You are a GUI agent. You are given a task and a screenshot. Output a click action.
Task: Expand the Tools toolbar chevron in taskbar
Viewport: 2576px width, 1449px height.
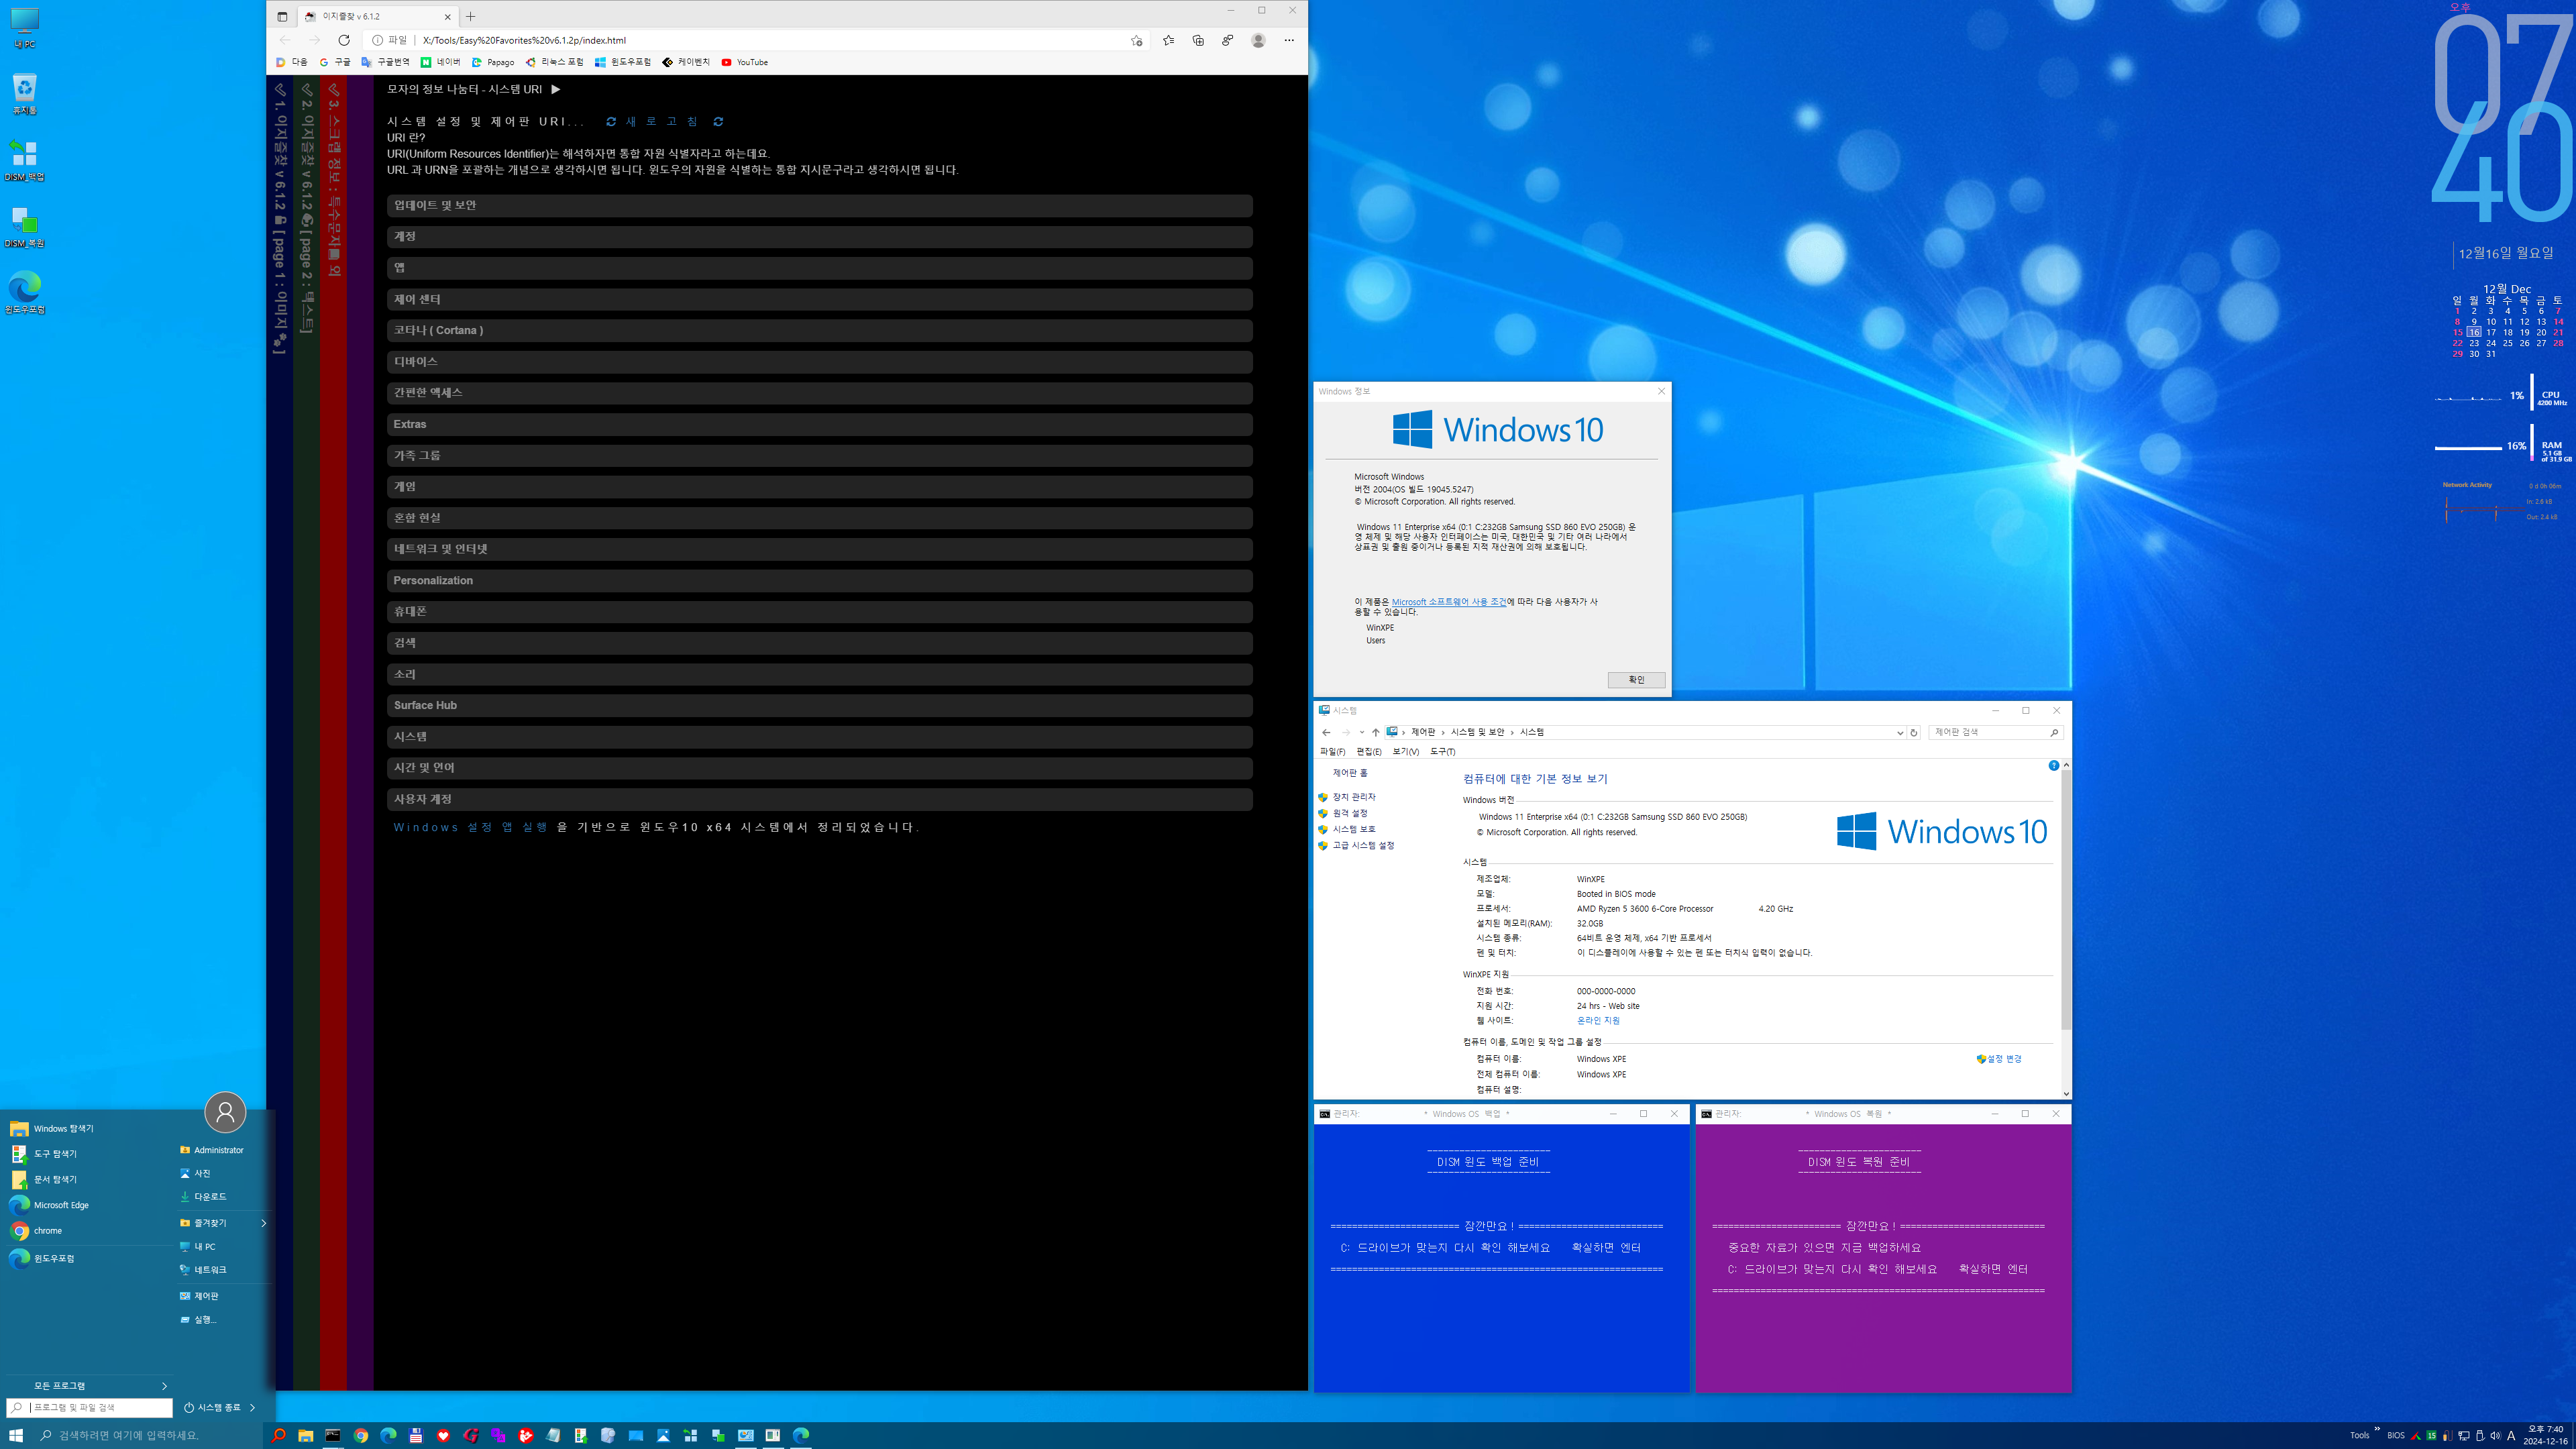2377,1429
